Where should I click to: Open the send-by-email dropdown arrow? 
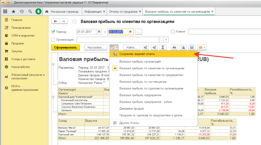[x=204, y=47]
